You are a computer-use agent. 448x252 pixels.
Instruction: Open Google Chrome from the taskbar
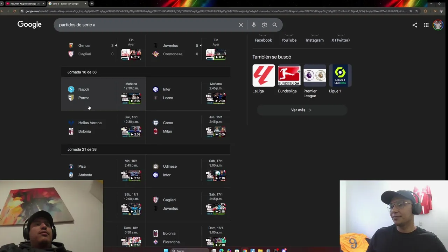[x=245, y=250]
